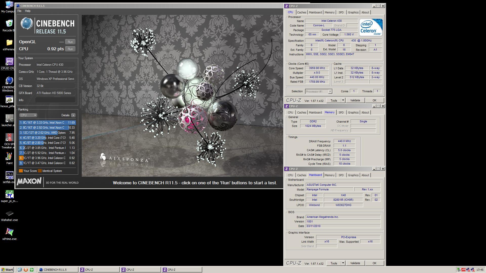Viewport: 486px width, 273px height.
Task: Click the Cinebench Info input field
Action: 55,100
